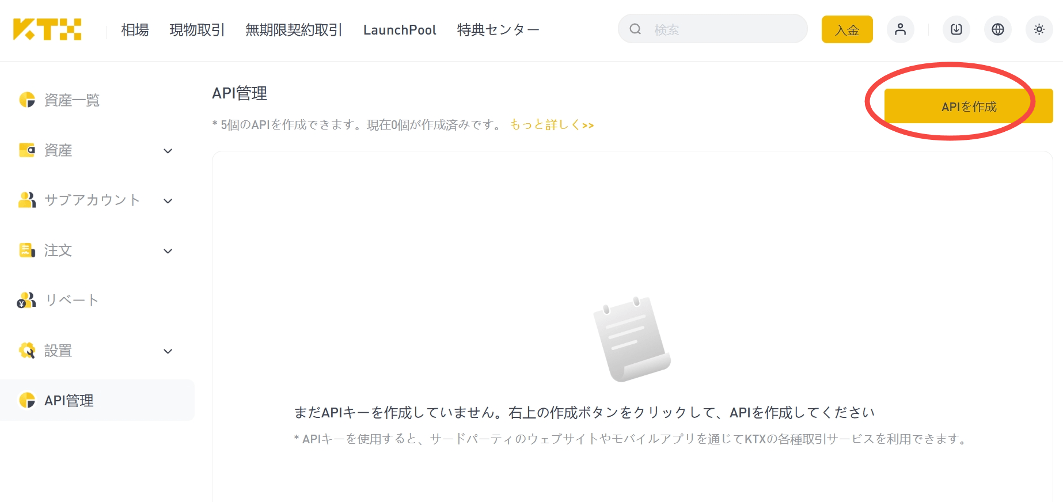Select API管理 in the sidebar
The height and width of the screenshot is (502, 1063).
(97, 400)
